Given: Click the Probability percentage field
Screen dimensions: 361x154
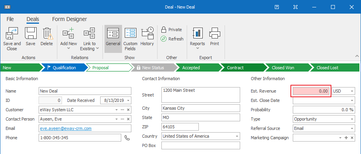Looking at the screenshot, I should [324, 110].
